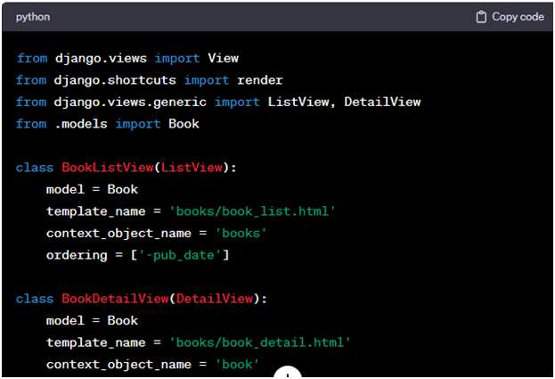Click the class name BookListView
Image resolution: width=555 pixels, height=379 pixels.
[x=108, y=168]
